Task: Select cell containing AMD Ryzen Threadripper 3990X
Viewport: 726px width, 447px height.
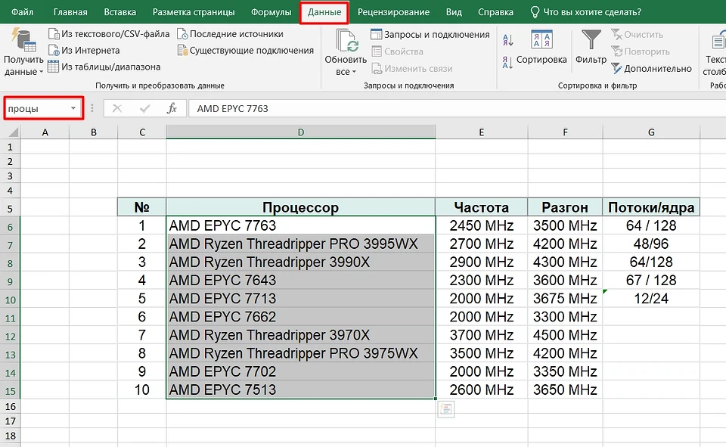Action: 300,262
